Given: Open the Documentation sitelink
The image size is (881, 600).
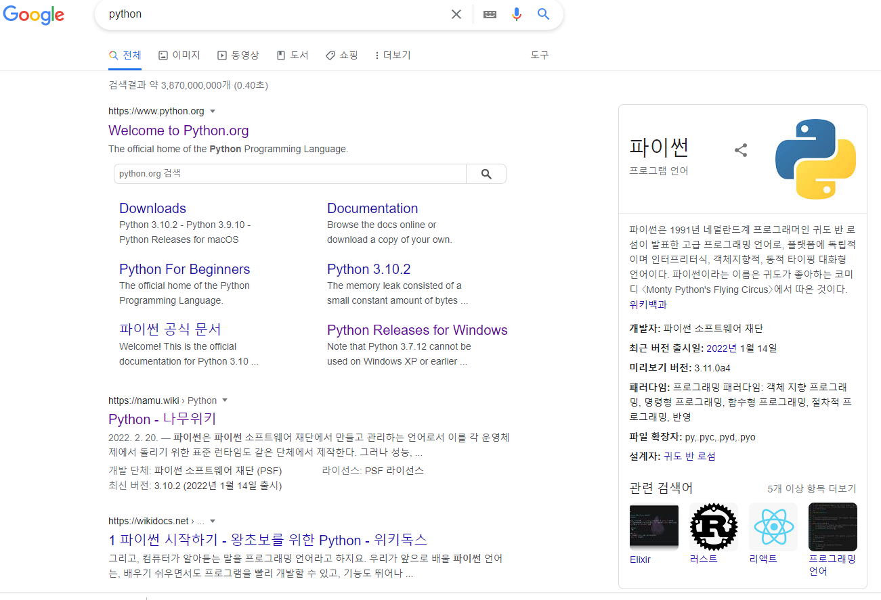Looking at the screenshot, I should [372, 208].
